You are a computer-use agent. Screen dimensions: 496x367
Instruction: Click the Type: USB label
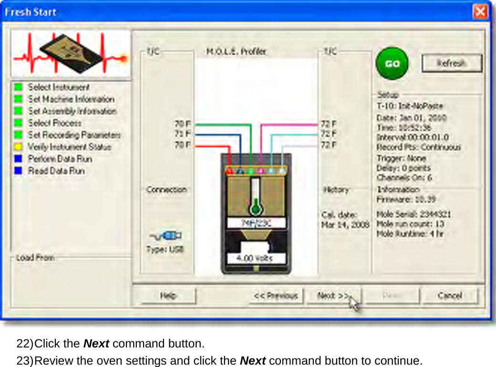pos(165,249)
